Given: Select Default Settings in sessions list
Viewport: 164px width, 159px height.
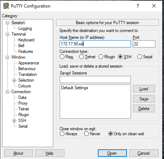Looking at the screenshot, I should (x=74, y=88).
